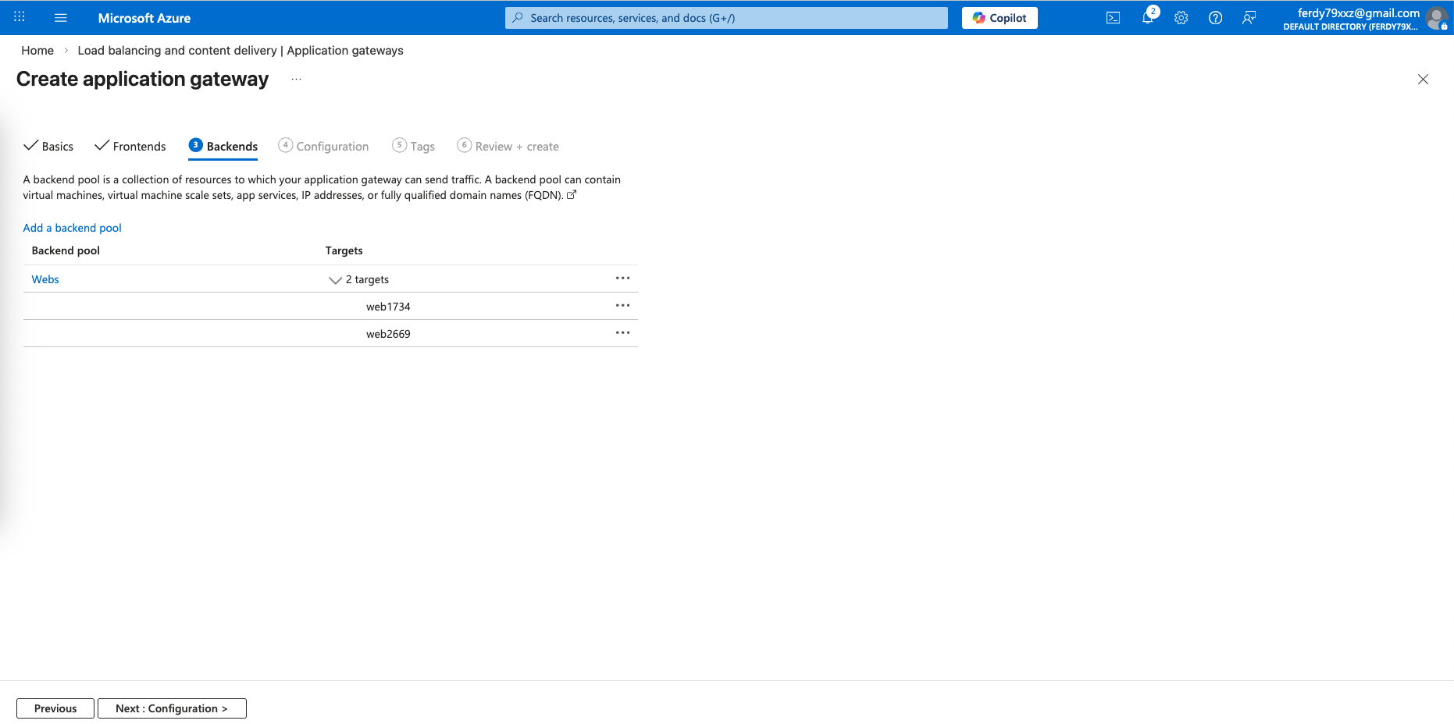Open more options for web2669 target
The width and height of the screenshot is (1454, 724).
tap(622, 333)
